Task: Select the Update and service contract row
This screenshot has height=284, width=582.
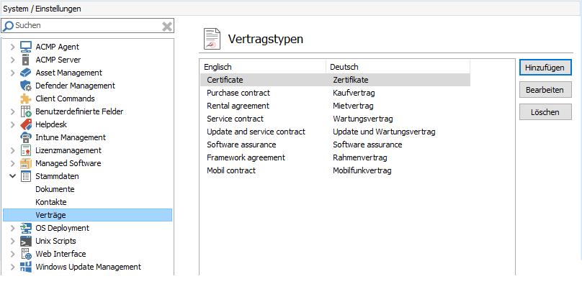Action: 335,132
